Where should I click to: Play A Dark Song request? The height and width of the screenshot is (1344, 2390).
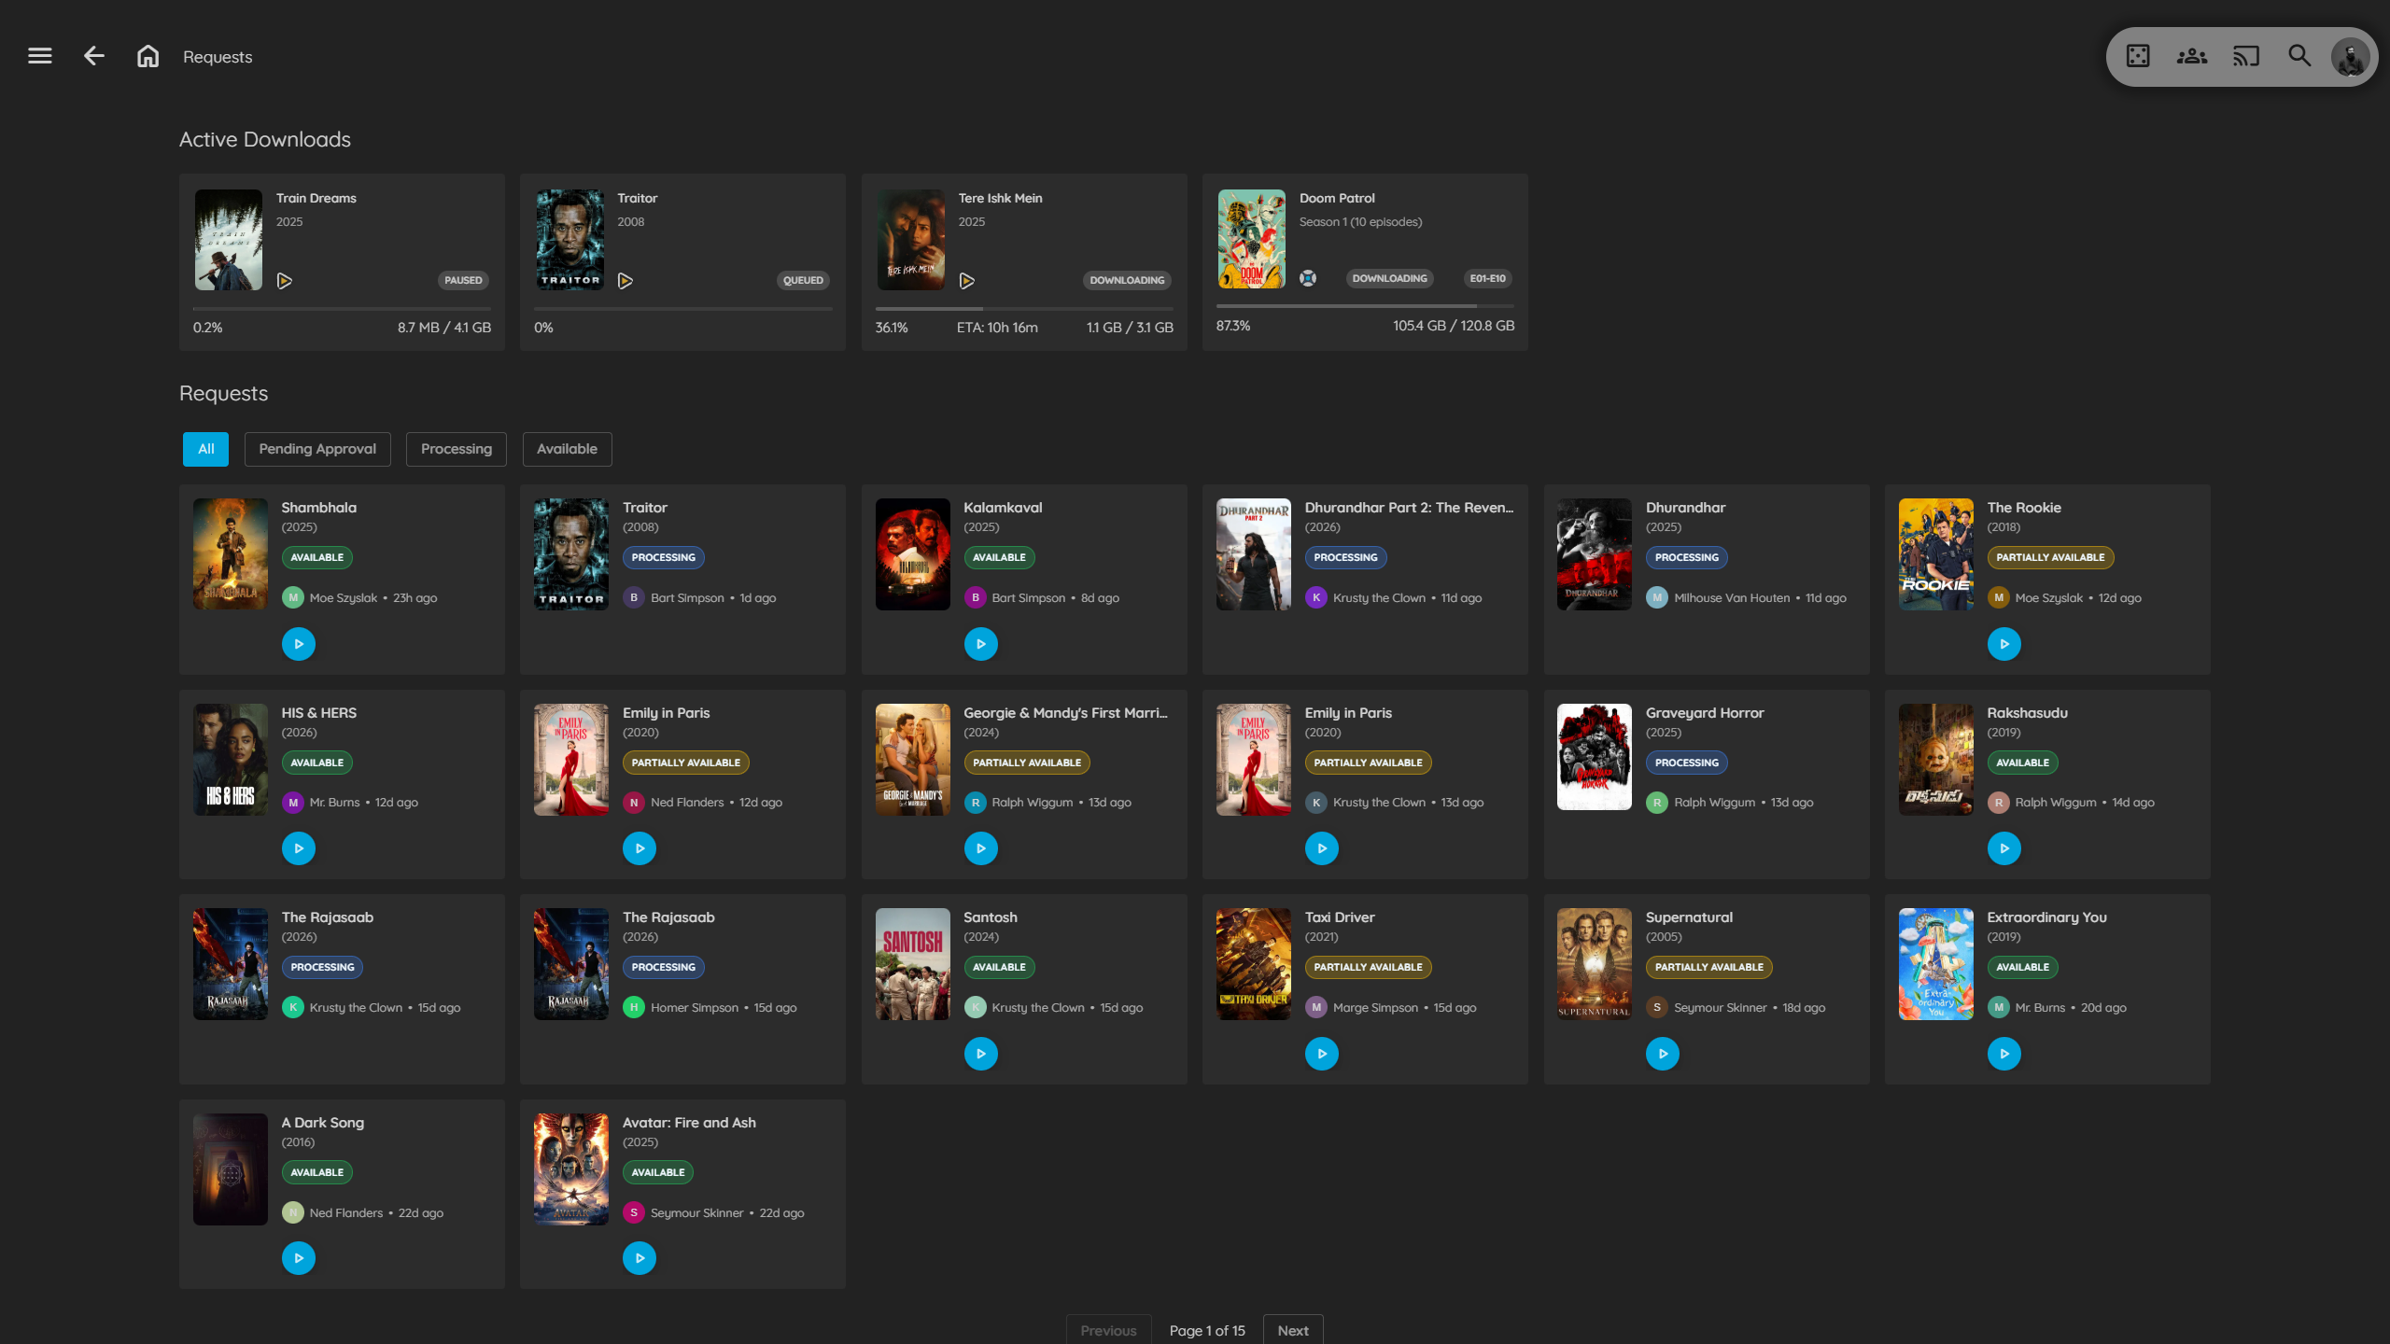click(299, 1258)
